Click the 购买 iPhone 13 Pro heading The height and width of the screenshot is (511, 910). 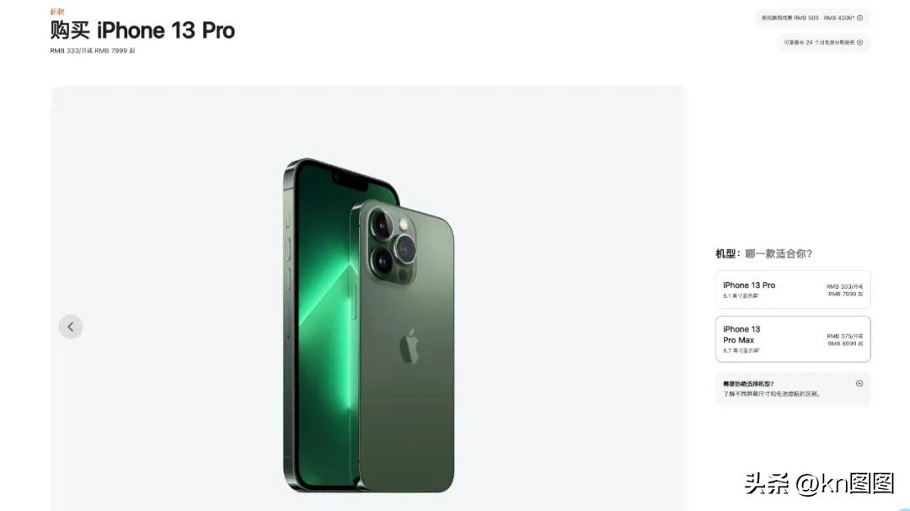pos(142,30)
